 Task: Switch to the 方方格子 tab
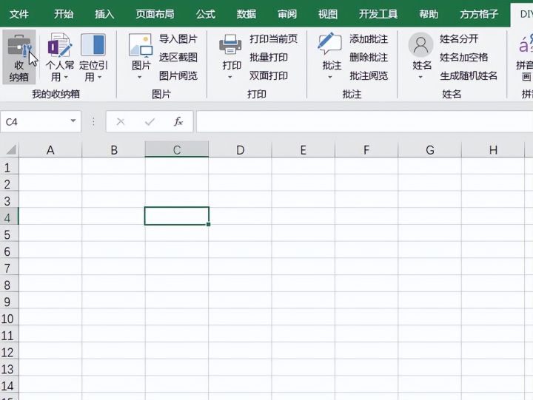pos(479,14)
